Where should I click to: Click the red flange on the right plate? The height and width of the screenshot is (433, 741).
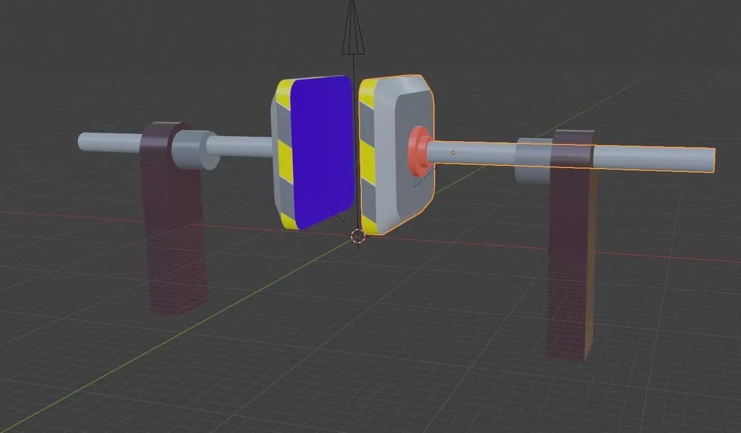(x=419, y=151)
